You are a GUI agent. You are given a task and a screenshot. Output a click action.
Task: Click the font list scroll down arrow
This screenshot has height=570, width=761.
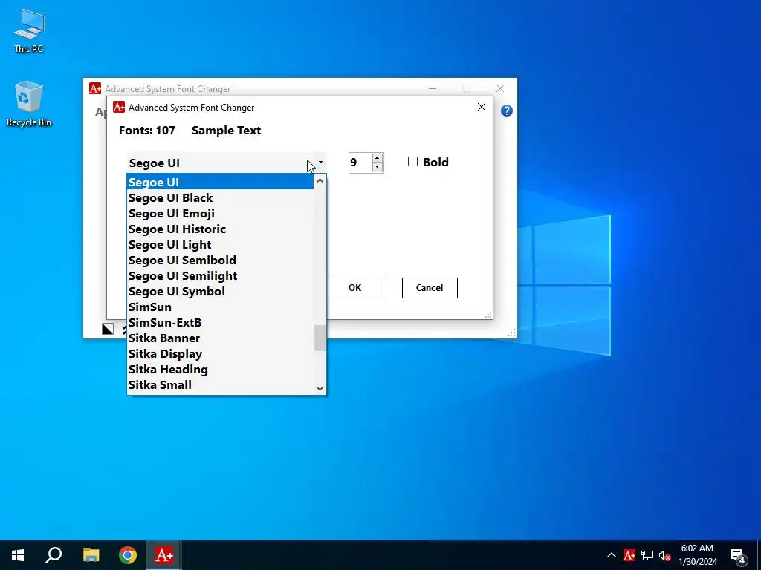tap(320, 388)
